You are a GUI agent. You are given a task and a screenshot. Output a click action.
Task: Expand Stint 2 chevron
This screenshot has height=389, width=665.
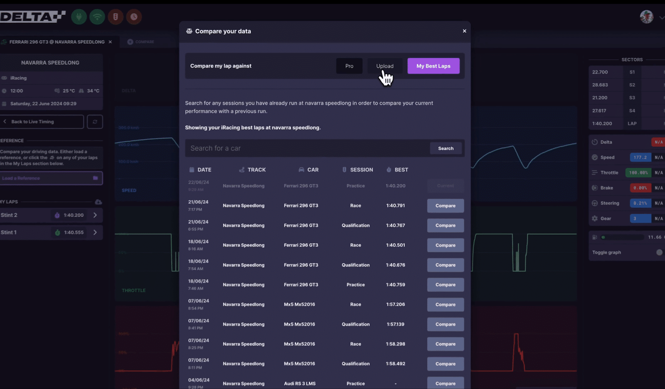coord(95,215)
